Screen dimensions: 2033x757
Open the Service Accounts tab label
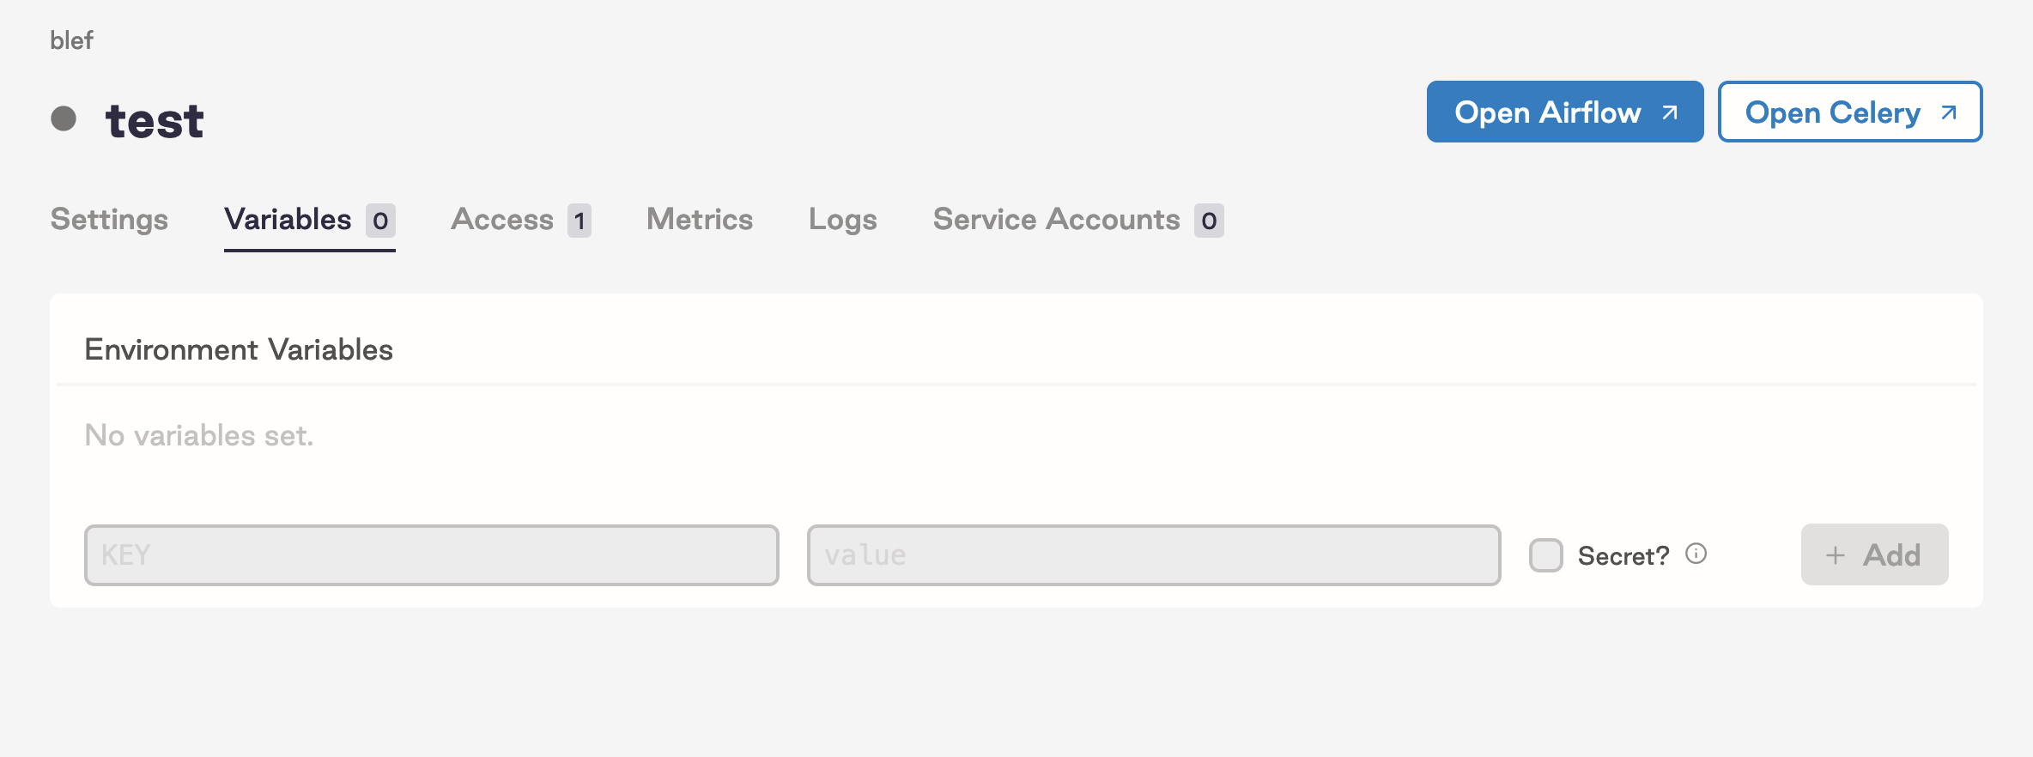(1056, 220)
